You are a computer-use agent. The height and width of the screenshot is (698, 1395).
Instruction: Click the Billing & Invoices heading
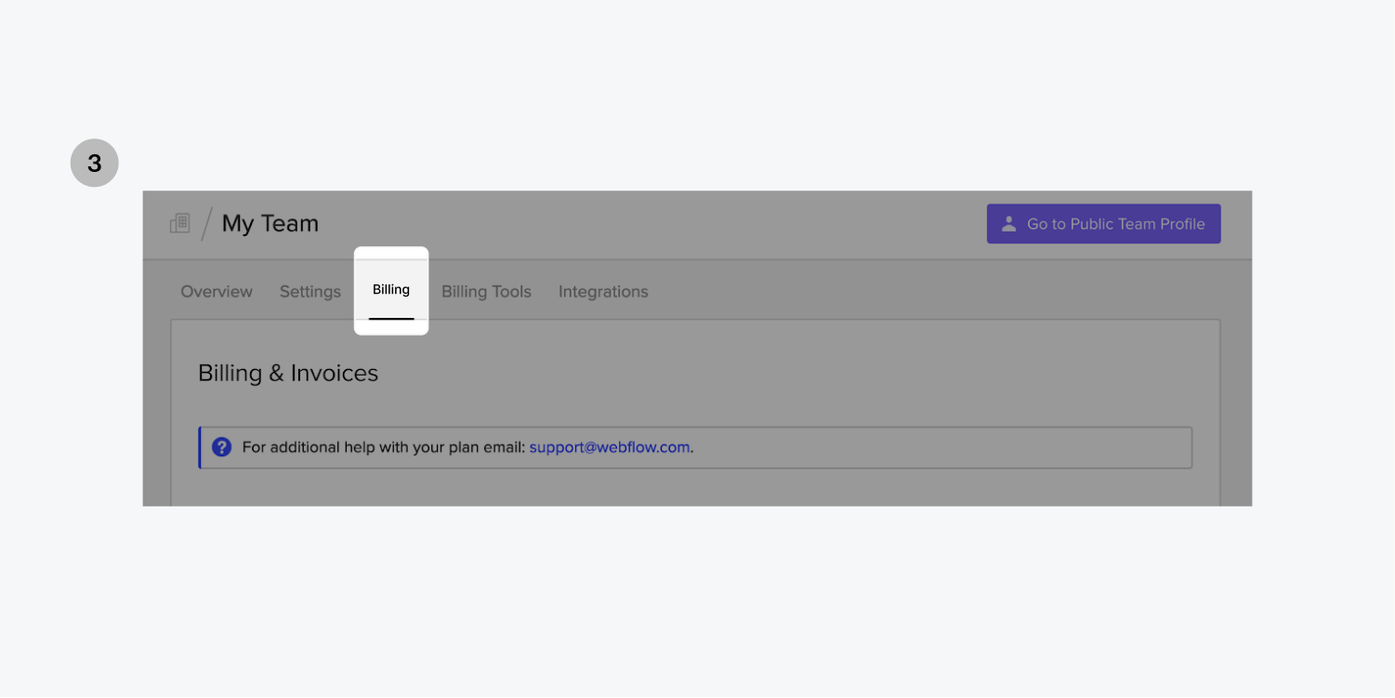pyautogui.click(x=288, y=374)
